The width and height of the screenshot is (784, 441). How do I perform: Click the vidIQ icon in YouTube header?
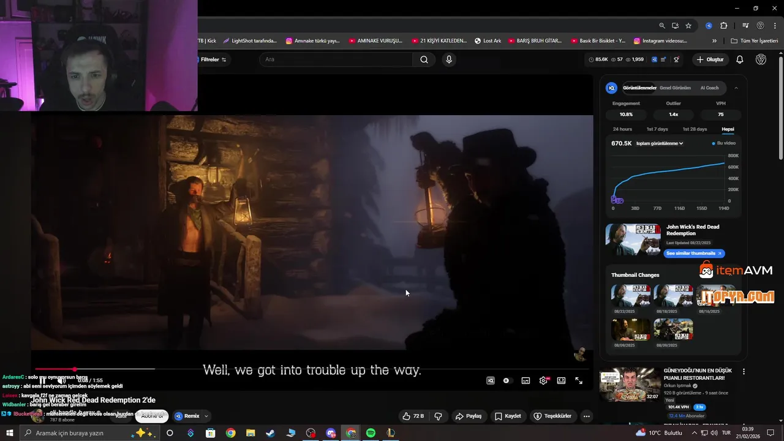pos(654,59)
